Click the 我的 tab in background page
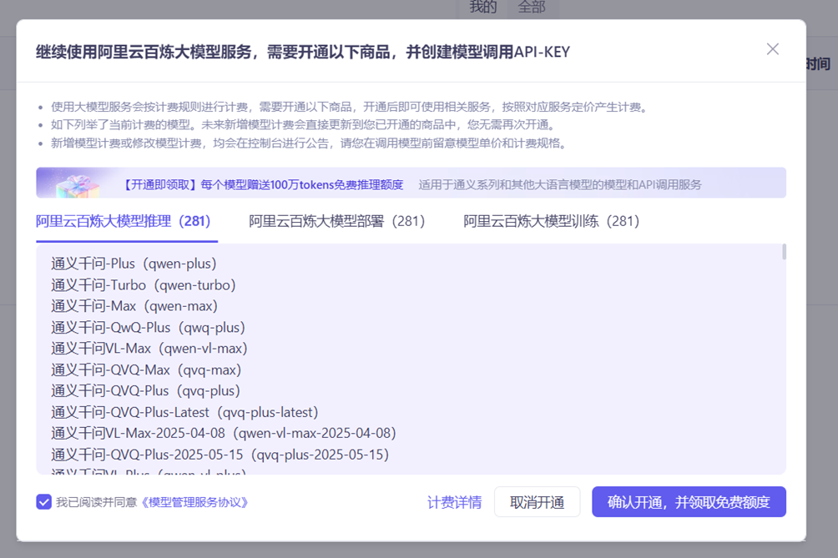Image resolution: width=838 pixels, height=558 pixels. pos(482,7)
